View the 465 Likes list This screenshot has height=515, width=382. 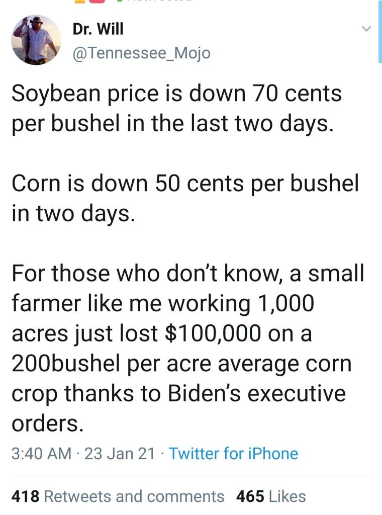pyautogui.click(x=271, y=496)
